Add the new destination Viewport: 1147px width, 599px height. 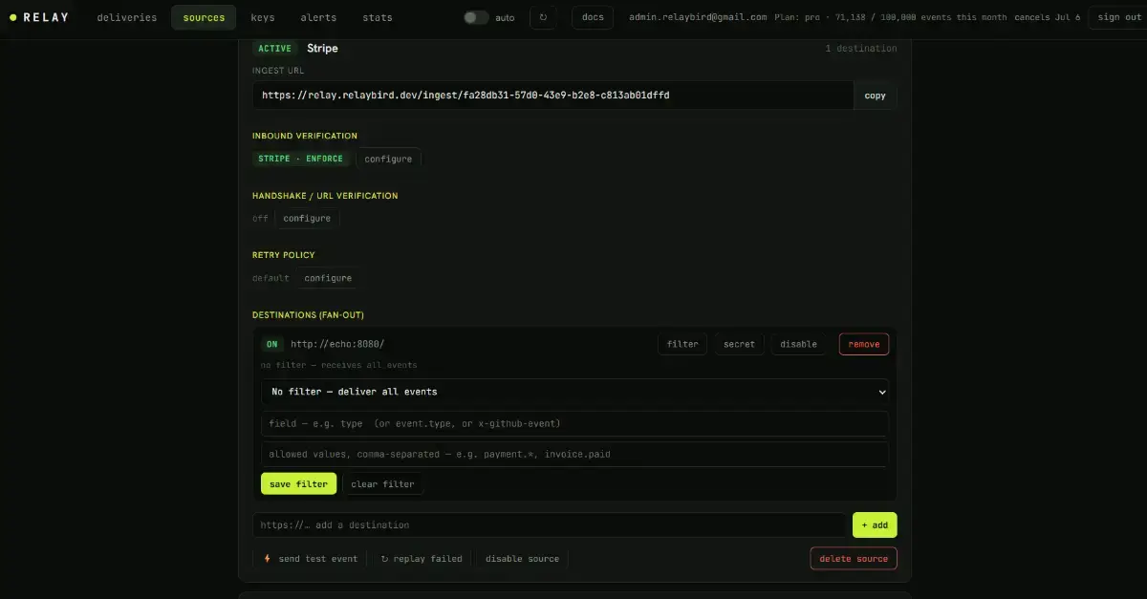coord(875,524)
